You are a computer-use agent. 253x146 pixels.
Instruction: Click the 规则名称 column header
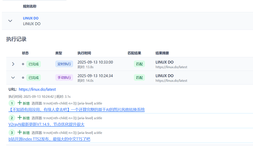pyautogui.click(x=30, y=6)
